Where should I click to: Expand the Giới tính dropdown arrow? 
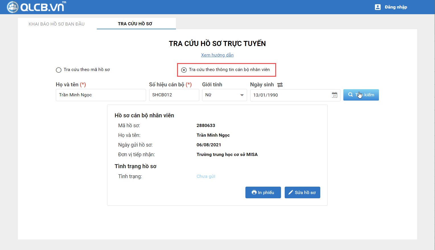point(242,95)
